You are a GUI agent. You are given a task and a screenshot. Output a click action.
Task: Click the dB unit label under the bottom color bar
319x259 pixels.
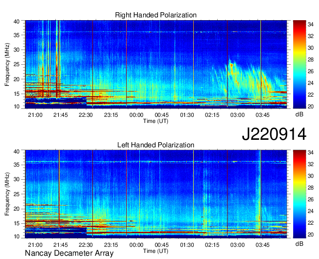click(299, 244)
